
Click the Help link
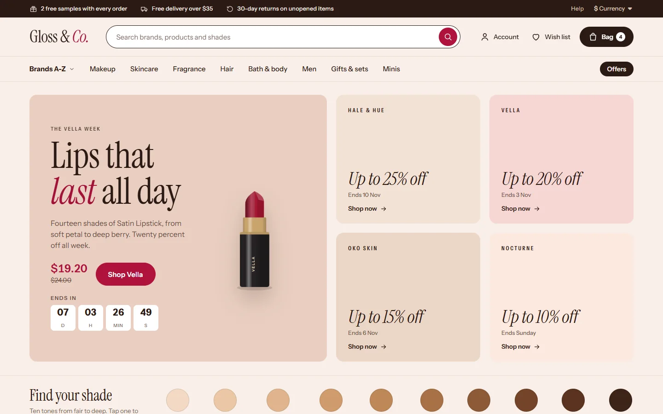(x=577, y=9)
